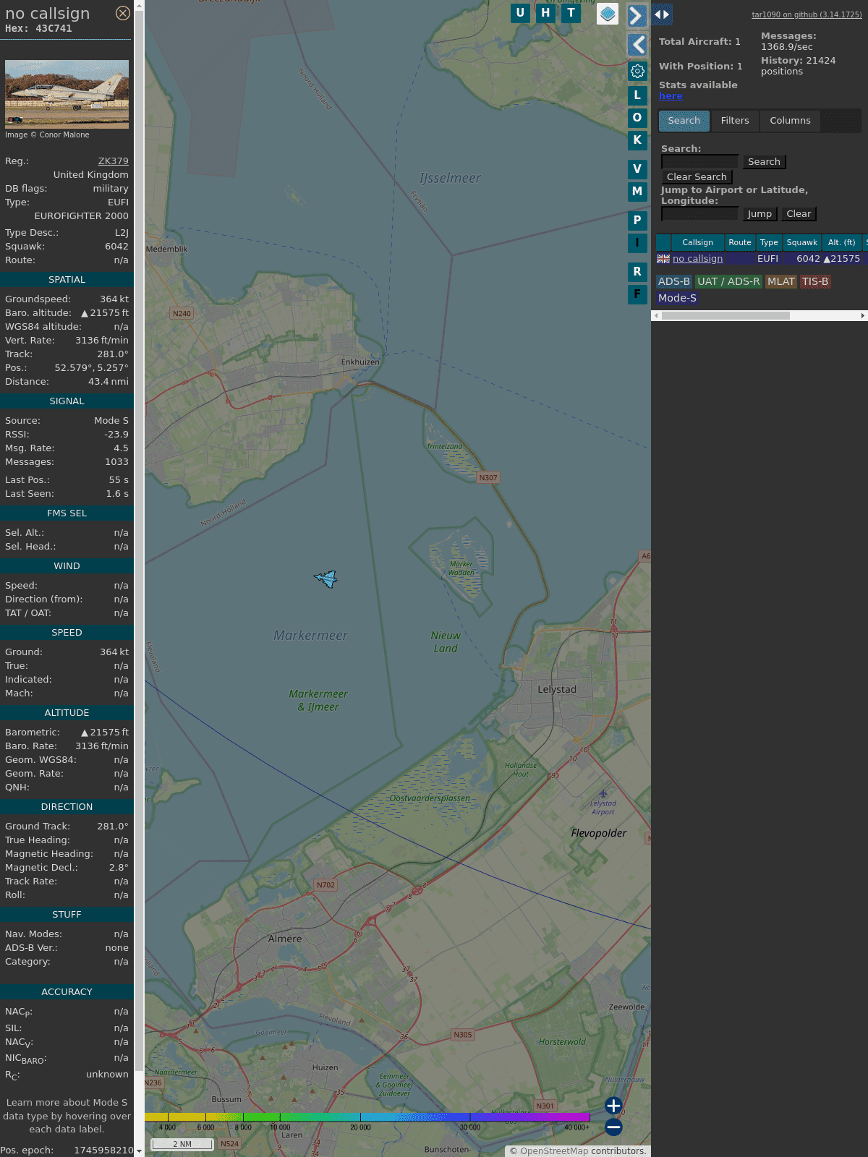Click the Search button
Image resolution: width=868 pixels, height=1157 pixels.
pos(764,162)
